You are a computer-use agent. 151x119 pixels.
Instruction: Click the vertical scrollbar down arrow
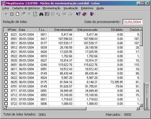[x=141, y=105]
